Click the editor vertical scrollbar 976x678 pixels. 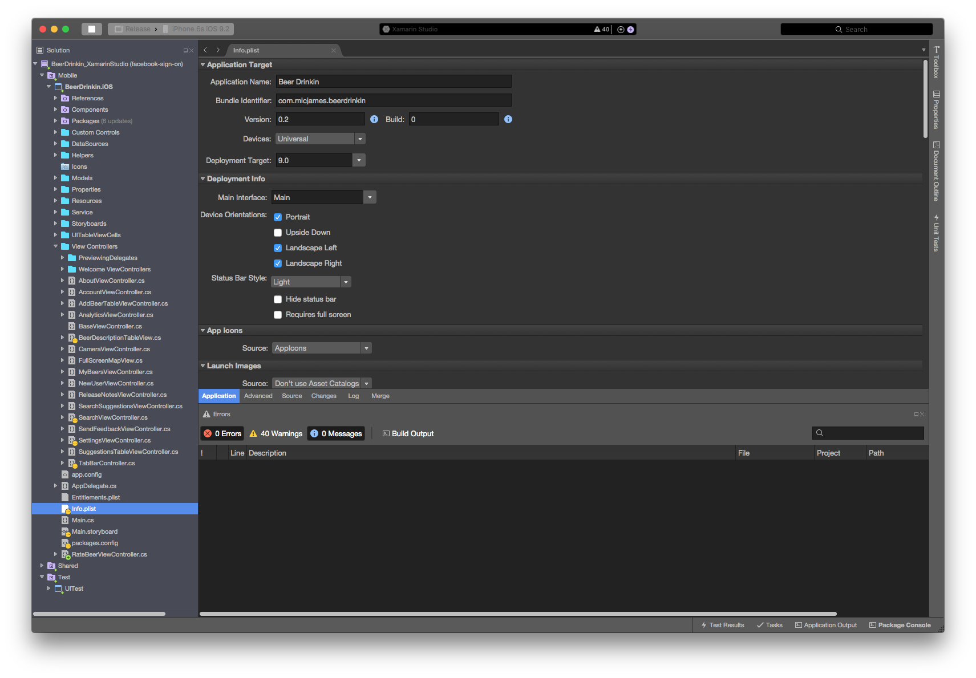coord(925,99)
